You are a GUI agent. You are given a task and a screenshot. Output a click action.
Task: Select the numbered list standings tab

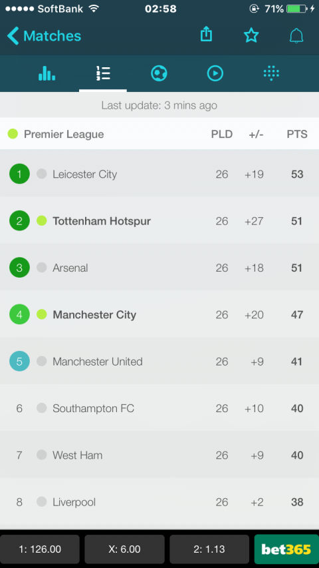103,73
